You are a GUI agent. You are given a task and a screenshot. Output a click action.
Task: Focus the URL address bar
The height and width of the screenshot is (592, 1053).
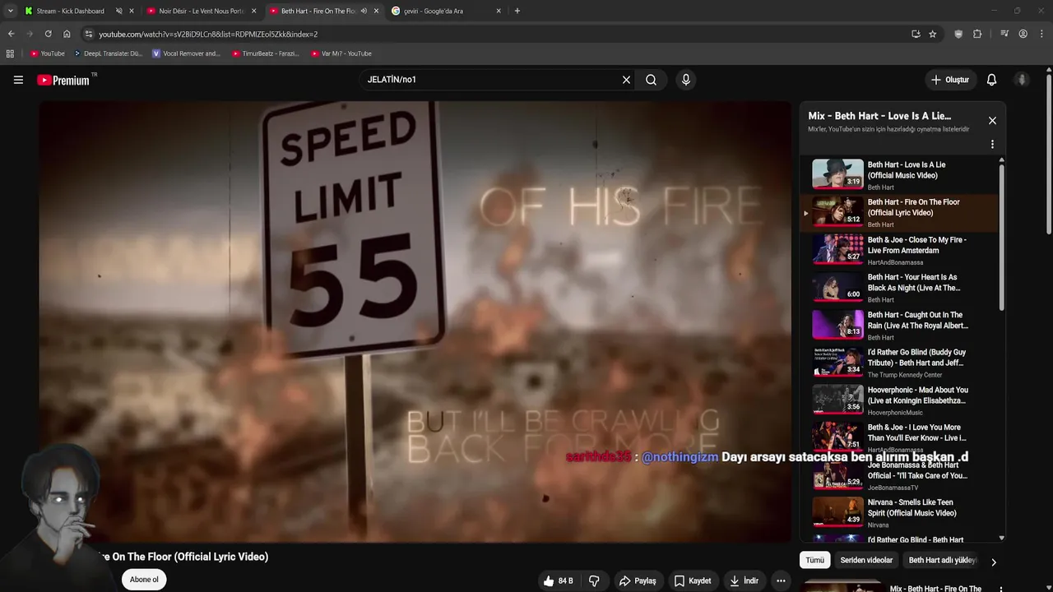tap(494, 34)
